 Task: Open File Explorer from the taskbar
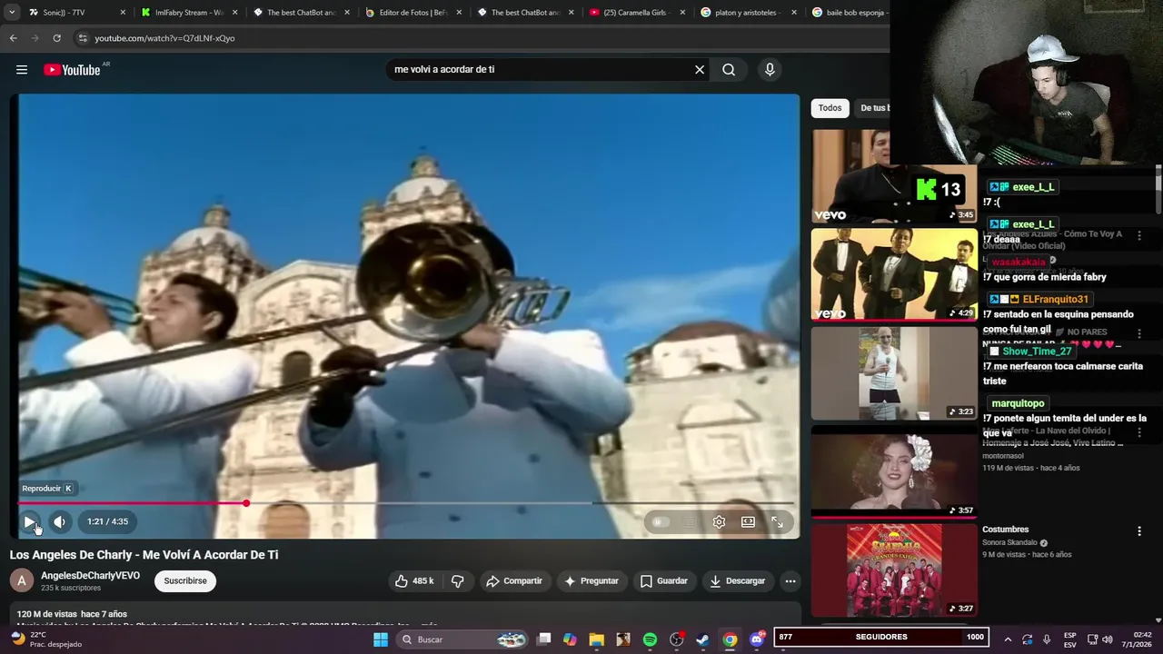pyautogui.click(x=596, y=639)
